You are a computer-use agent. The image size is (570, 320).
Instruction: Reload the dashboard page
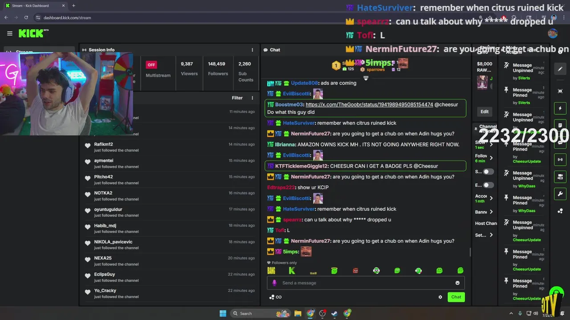click(26, 18)
